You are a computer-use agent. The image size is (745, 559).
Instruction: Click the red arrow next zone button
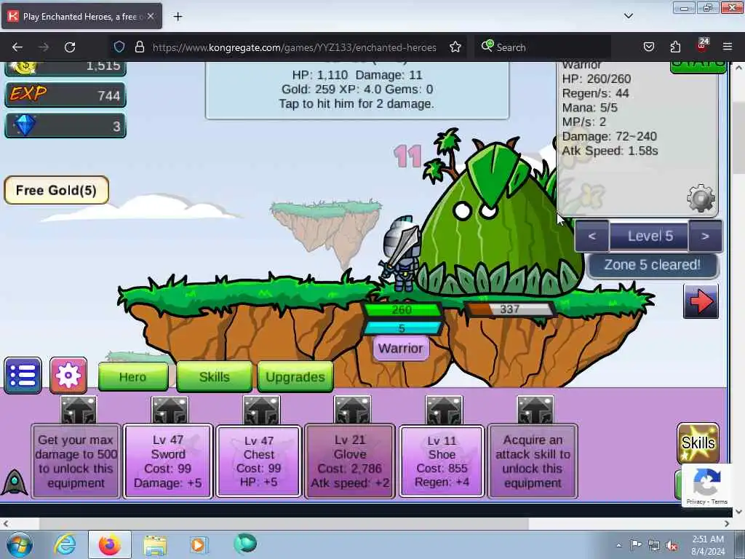[x=701, y=301]
